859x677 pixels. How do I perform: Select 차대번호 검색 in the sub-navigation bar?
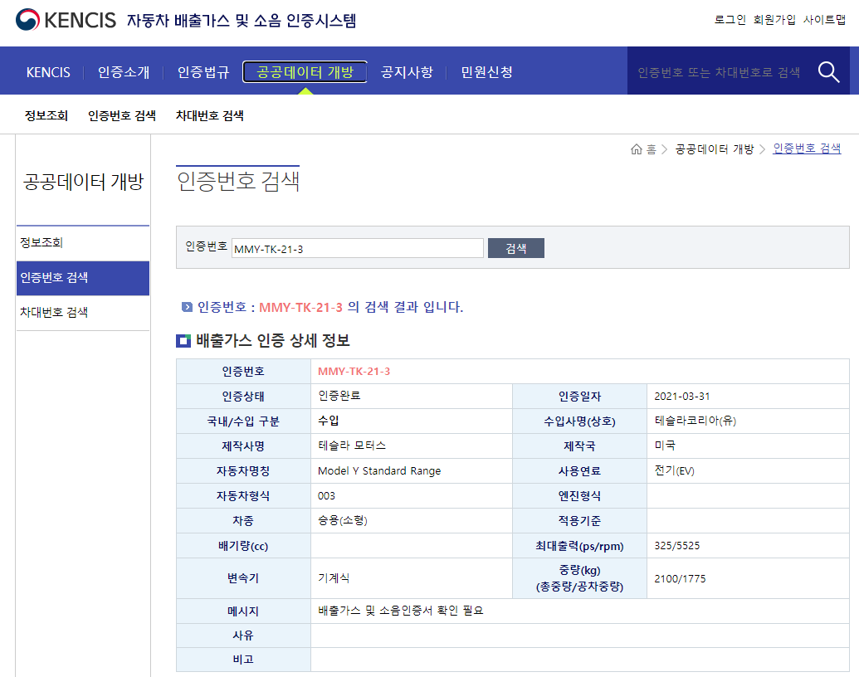pos(210,115)
